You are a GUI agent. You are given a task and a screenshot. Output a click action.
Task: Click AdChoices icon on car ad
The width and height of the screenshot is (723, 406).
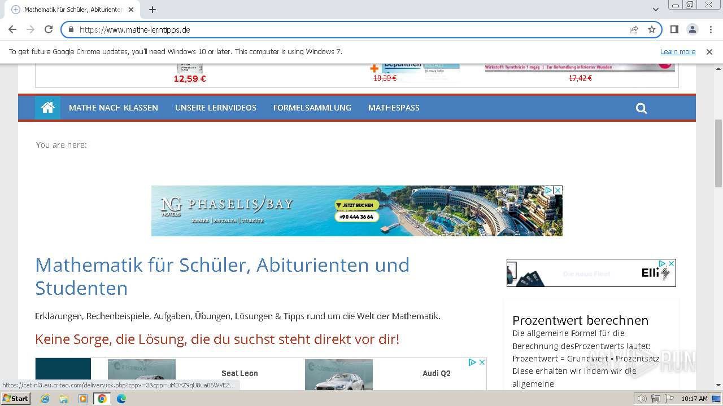tap(472, 362)
